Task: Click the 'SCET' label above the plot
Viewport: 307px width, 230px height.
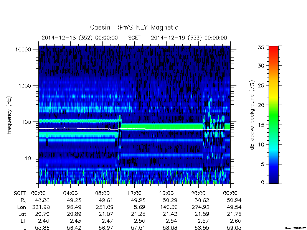Action: pos(134,38)
